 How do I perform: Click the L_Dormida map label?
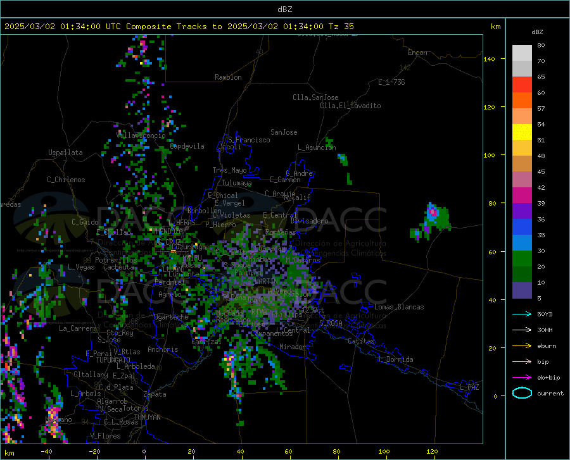395,359
